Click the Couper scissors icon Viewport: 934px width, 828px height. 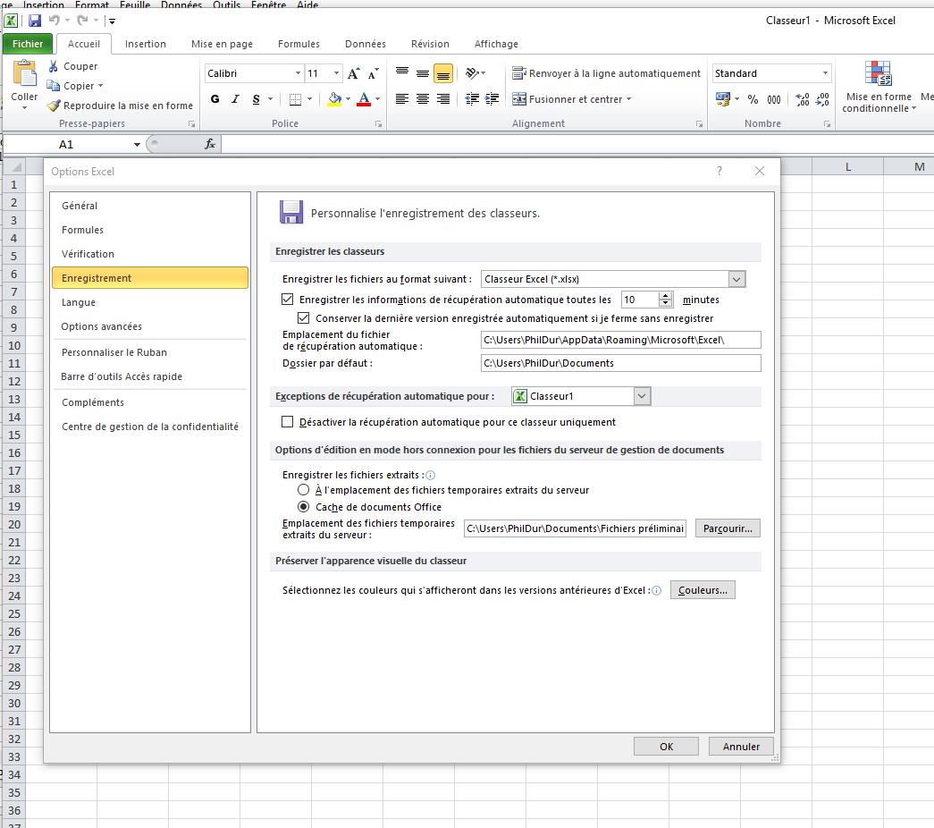click(x=54, y=66)
